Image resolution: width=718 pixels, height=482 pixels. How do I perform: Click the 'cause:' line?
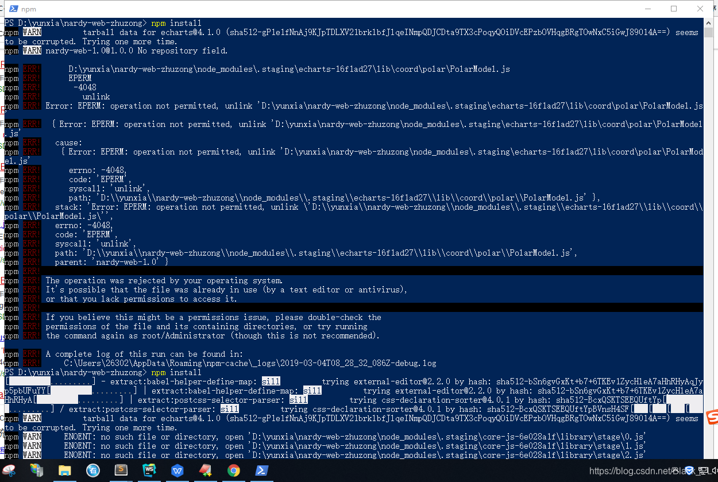(69, 142)
